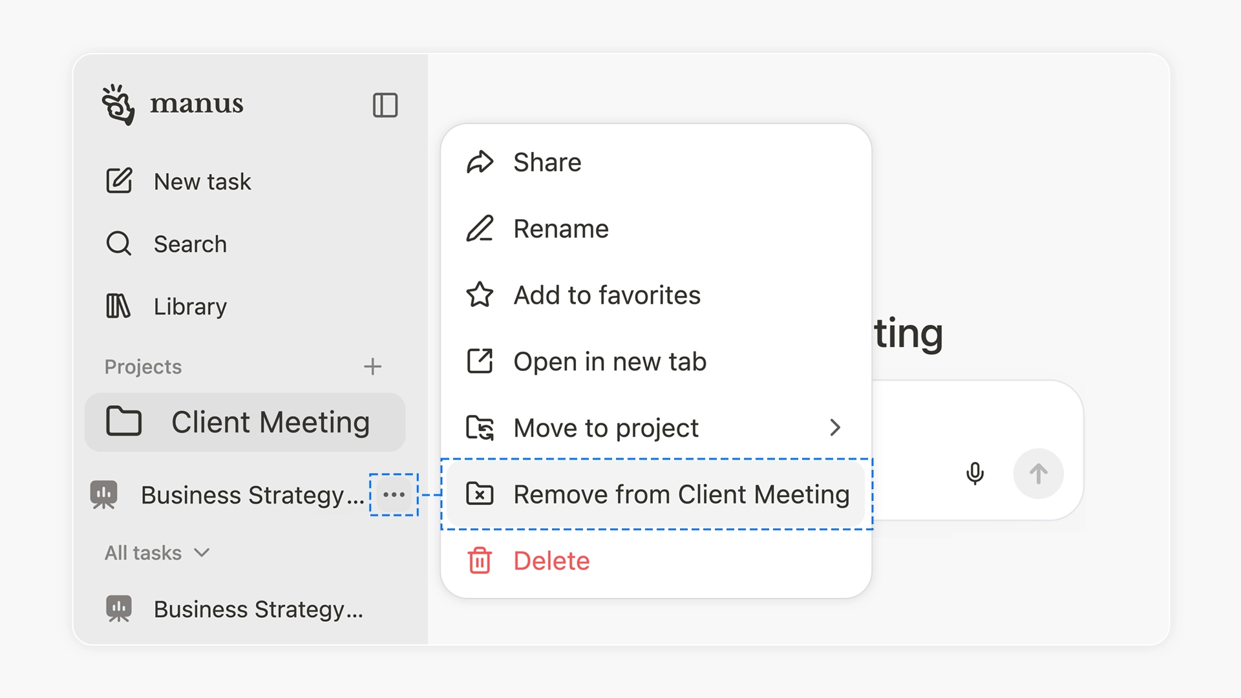Click the star icon to add to favorites
1241x698 pixels.
(480, 295)
